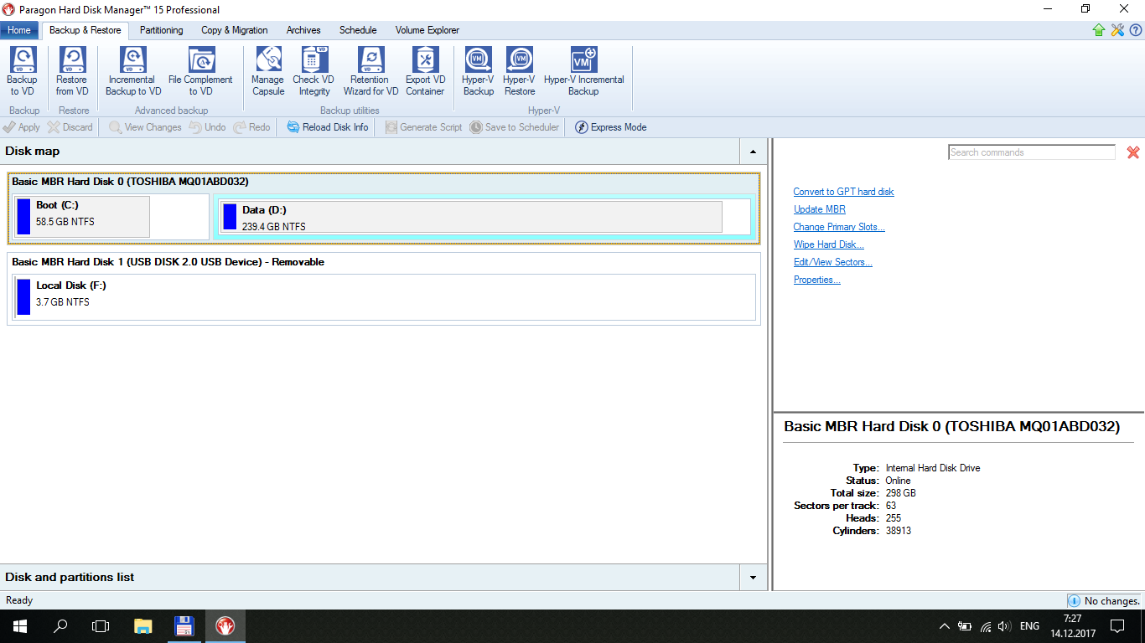This screenshot has width=1145, height=643.
Task: Open the Schedule tab
Action: (x=358, y=30)
